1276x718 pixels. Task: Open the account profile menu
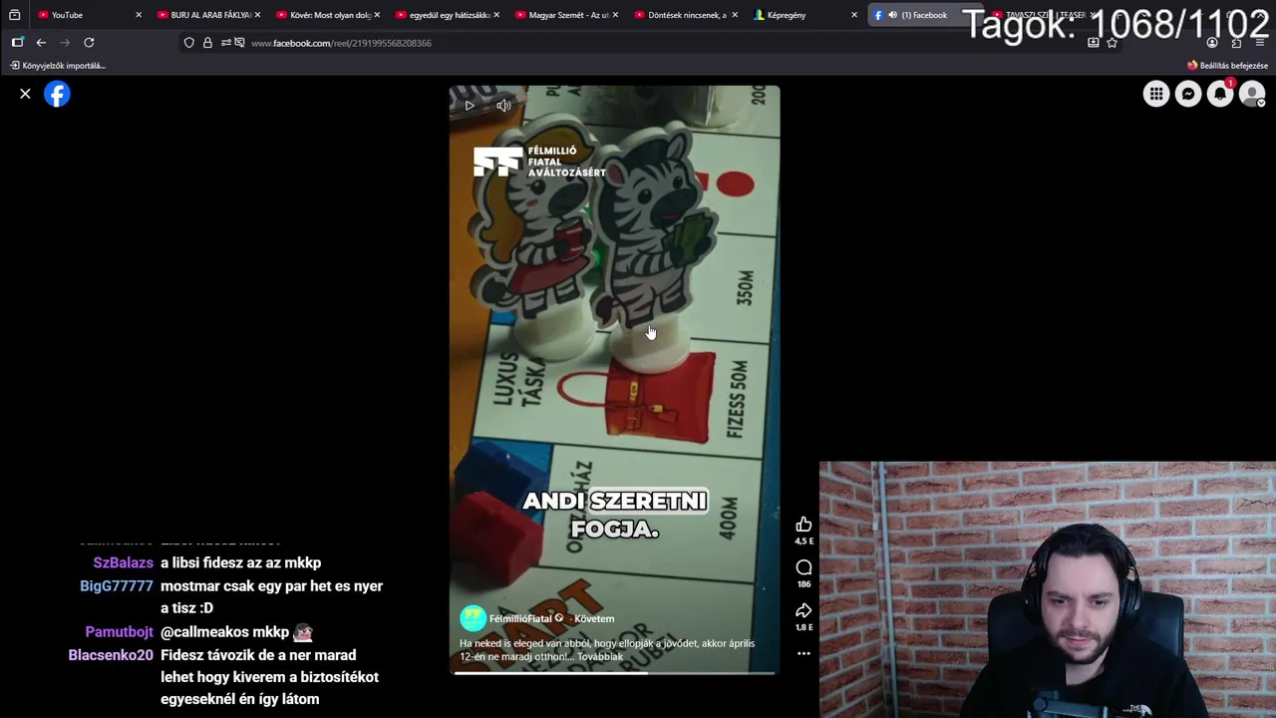tap(1252, 94)
